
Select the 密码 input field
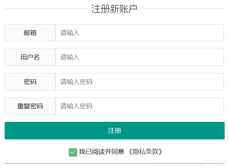point(139,82)
